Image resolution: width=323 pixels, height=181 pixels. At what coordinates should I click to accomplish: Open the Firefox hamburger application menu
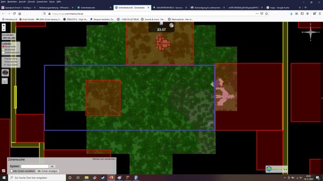319,13
